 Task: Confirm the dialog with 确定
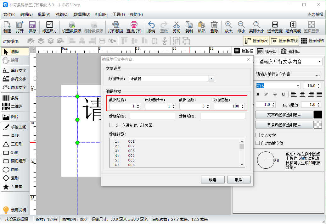point(213,180)
